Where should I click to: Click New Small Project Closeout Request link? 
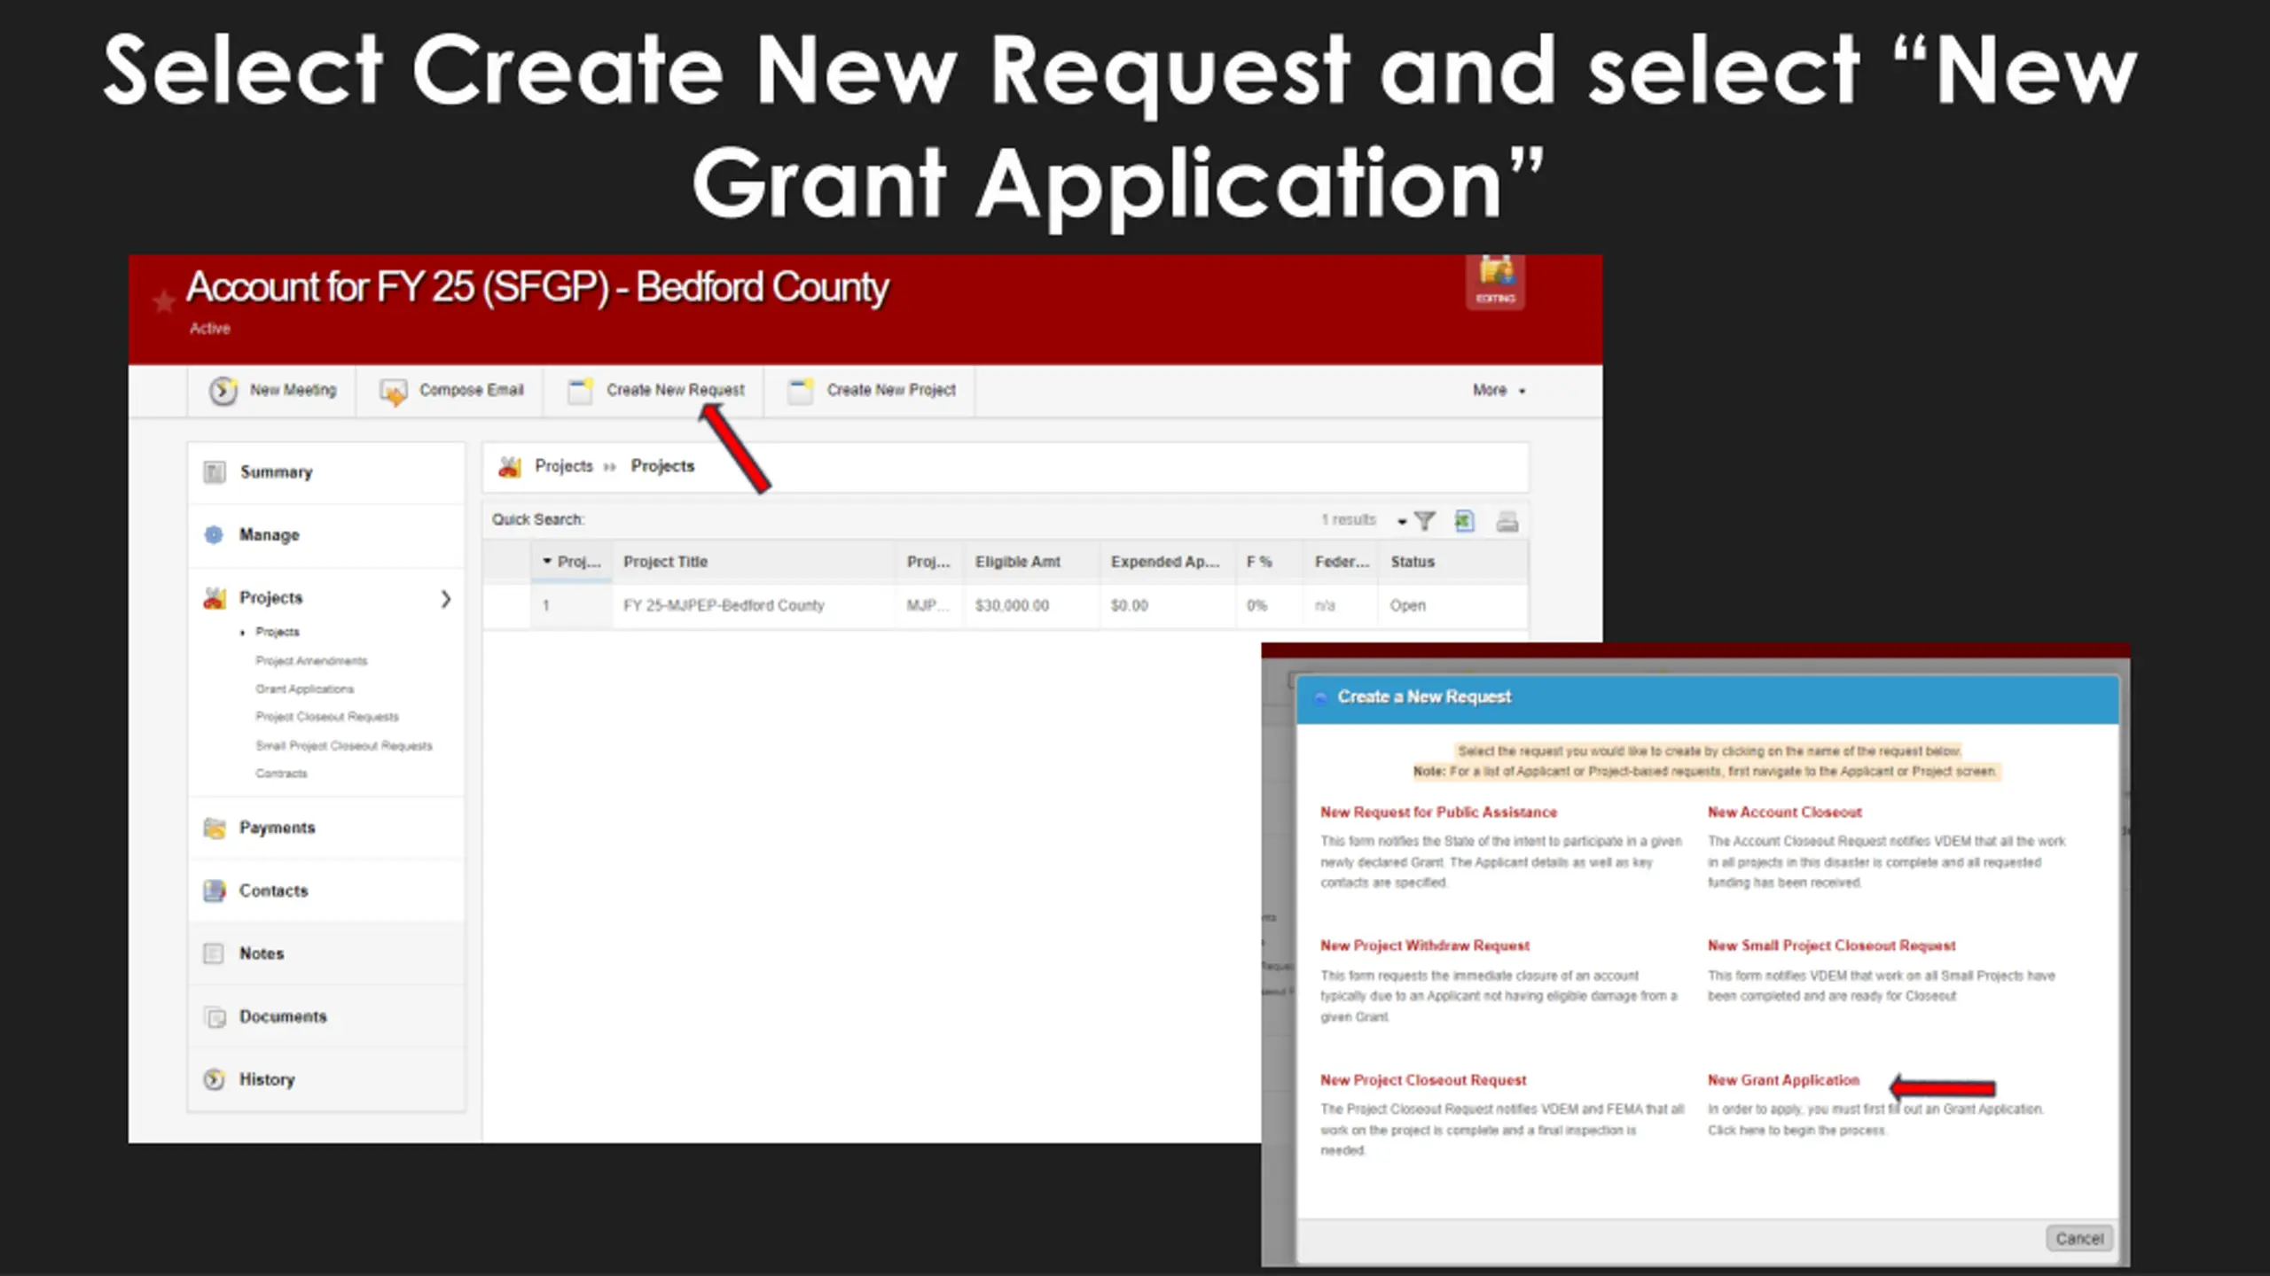click(x=1831, y=945)
